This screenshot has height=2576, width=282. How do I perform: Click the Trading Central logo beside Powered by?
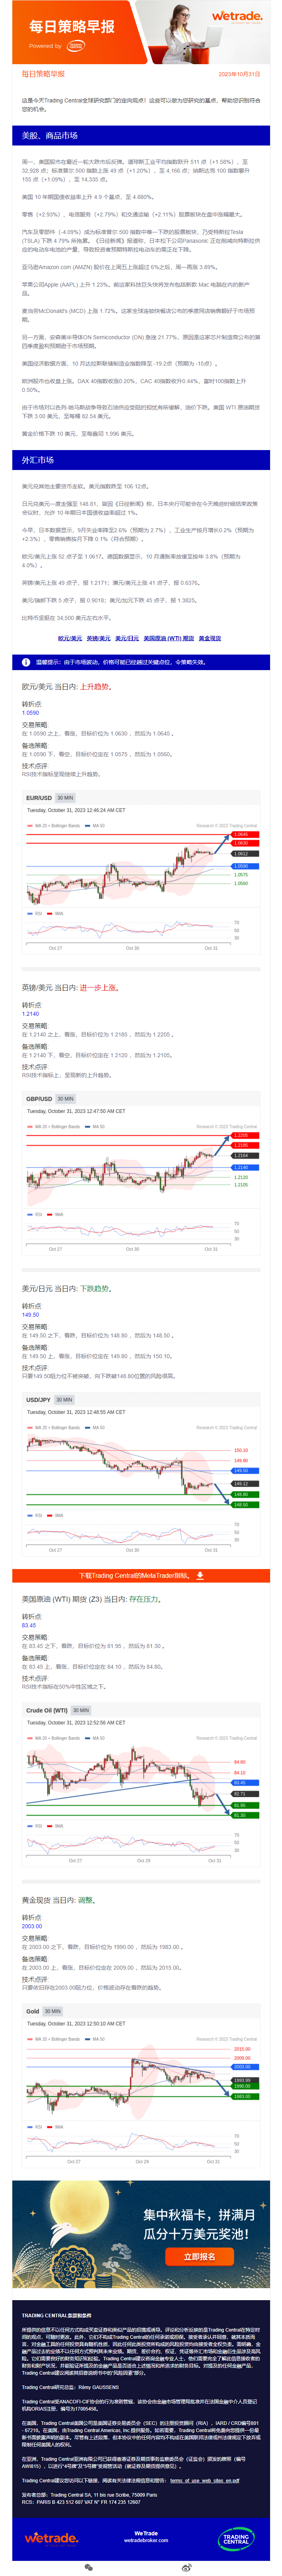point(76,46)
